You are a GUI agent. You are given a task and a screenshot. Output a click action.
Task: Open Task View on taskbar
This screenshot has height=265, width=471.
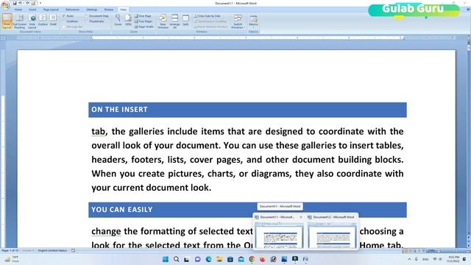click(x=187, y=259)
